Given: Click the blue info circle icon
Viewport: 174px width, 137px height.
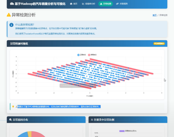Looking at the screenshot, I should coord(11,25).
